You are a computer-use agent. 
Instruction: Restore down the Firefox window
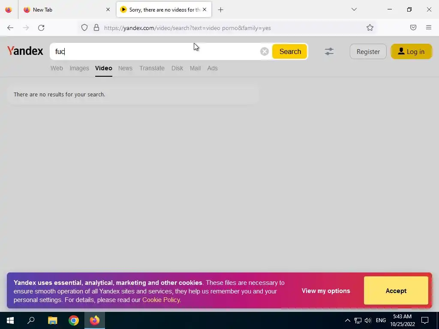tap(409, 9)
